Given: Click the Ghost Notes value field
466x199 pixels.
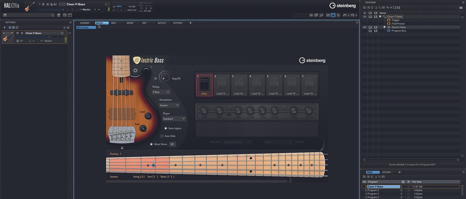Looking at the screenshot, I should tap(172, 144).
